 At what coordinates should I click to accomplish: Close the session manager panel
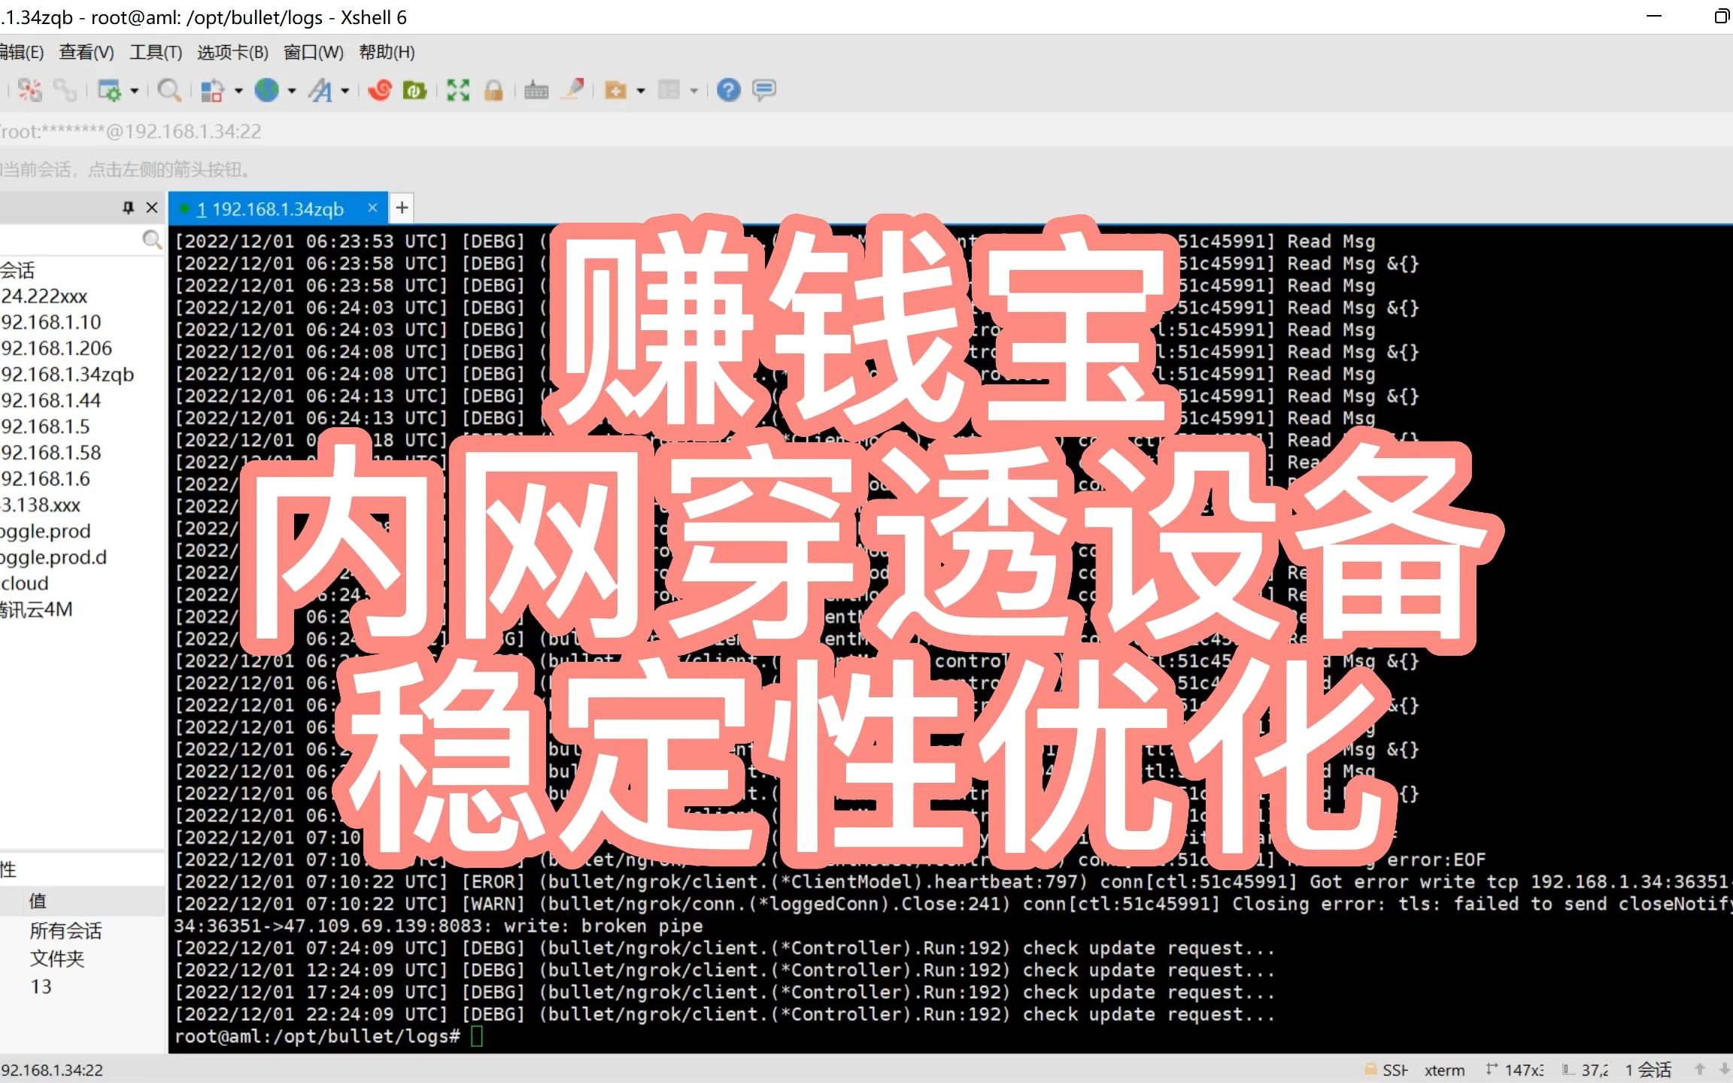pyautogui.click(x=152, y=208)
